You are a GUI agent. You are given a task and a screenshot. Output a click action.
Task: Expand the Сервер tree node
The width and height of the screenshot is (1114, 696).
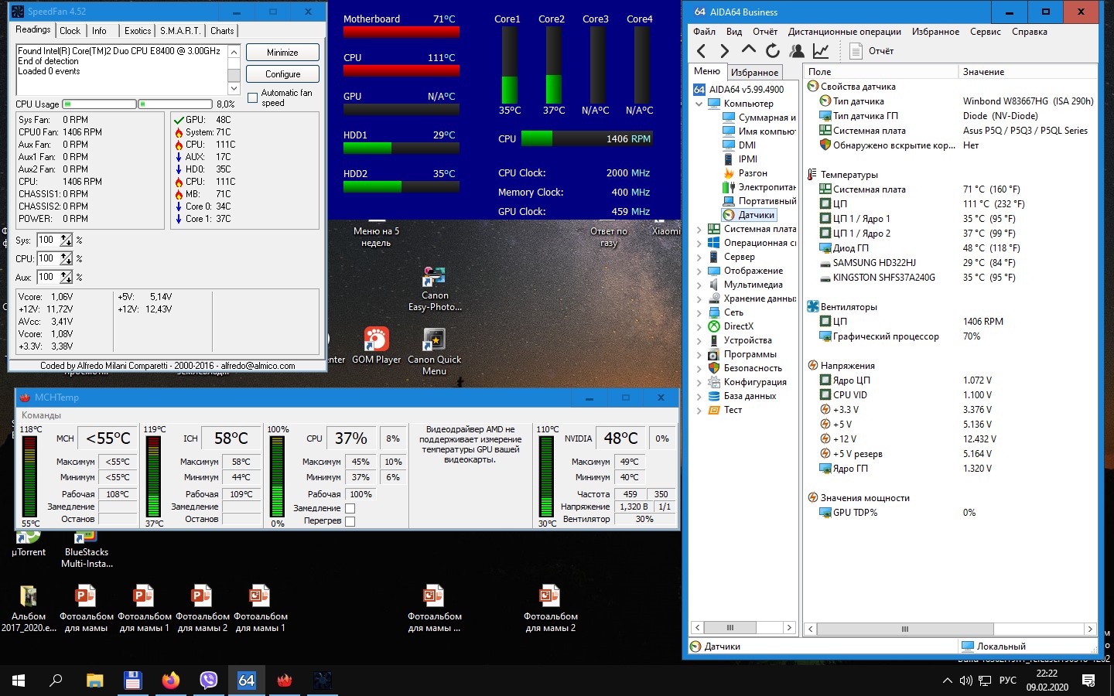pos(699,257)
